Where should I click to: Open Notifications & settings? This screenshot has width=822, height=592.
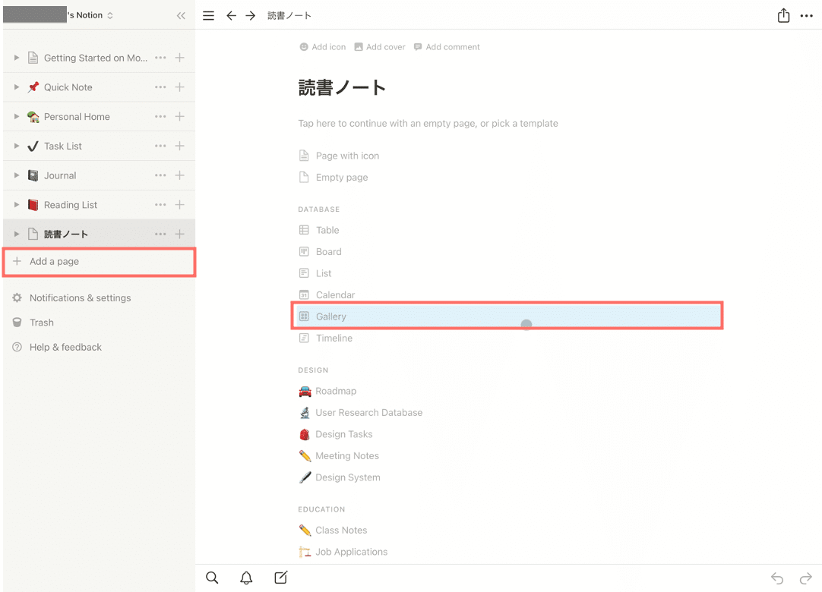[80, 298]
